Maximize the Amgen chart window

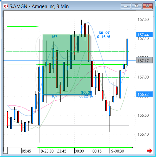(x=136, y=6)
